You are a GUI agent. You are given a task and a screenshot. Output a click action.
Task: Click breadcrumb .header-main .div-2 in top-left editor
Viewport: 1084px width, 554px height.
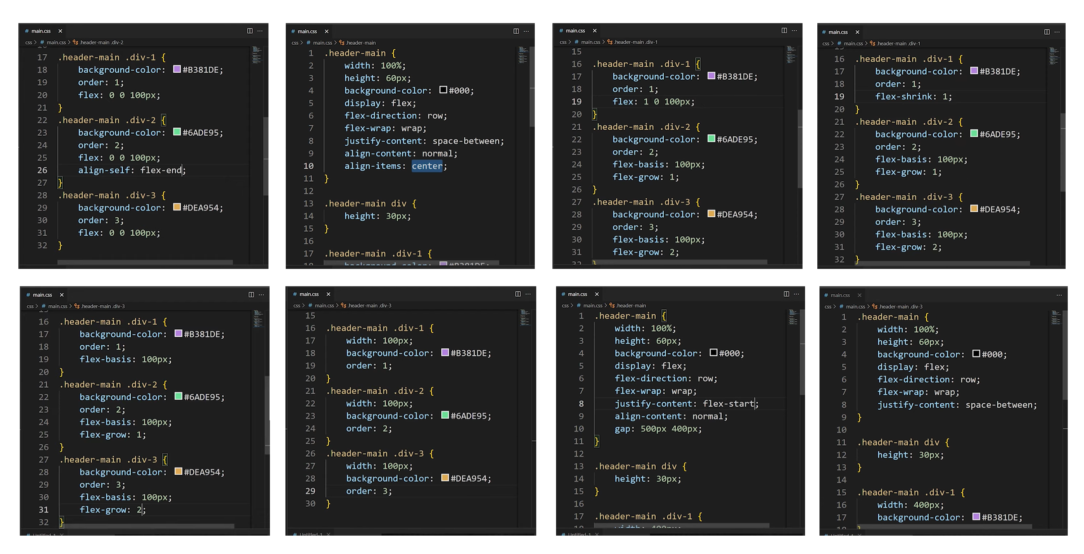point(101,43)
